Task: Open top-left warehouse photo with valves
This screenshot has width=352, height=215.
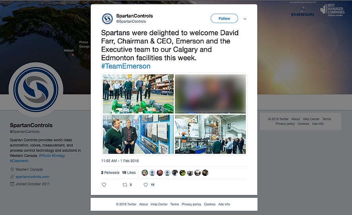Action: coord(138,94)
